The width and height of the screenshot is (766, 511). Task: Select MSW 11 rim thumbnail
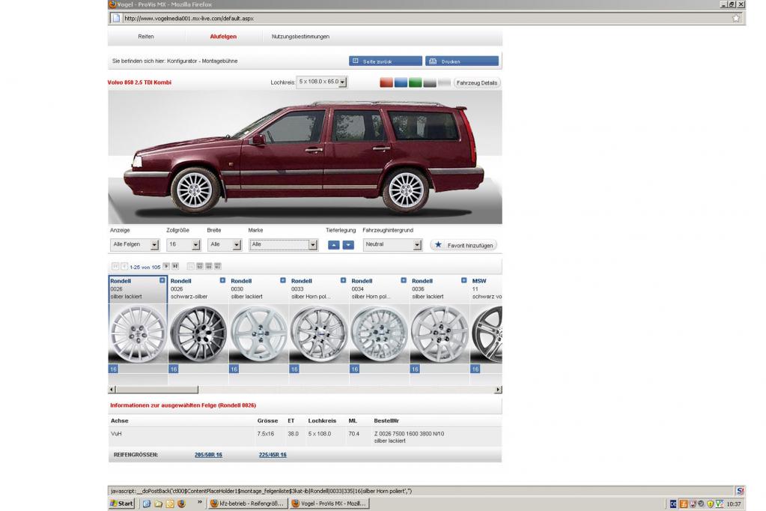point(486,334)
